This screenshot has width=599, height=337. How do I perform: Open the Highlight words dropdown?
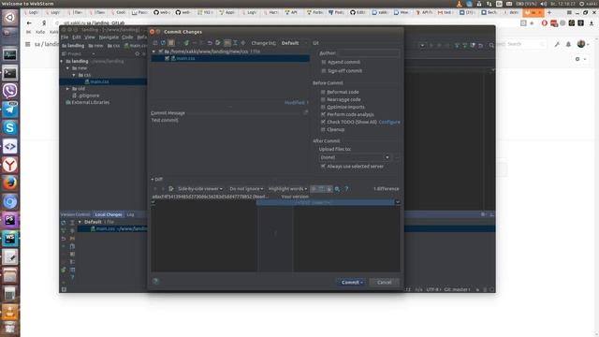point(287,189)
